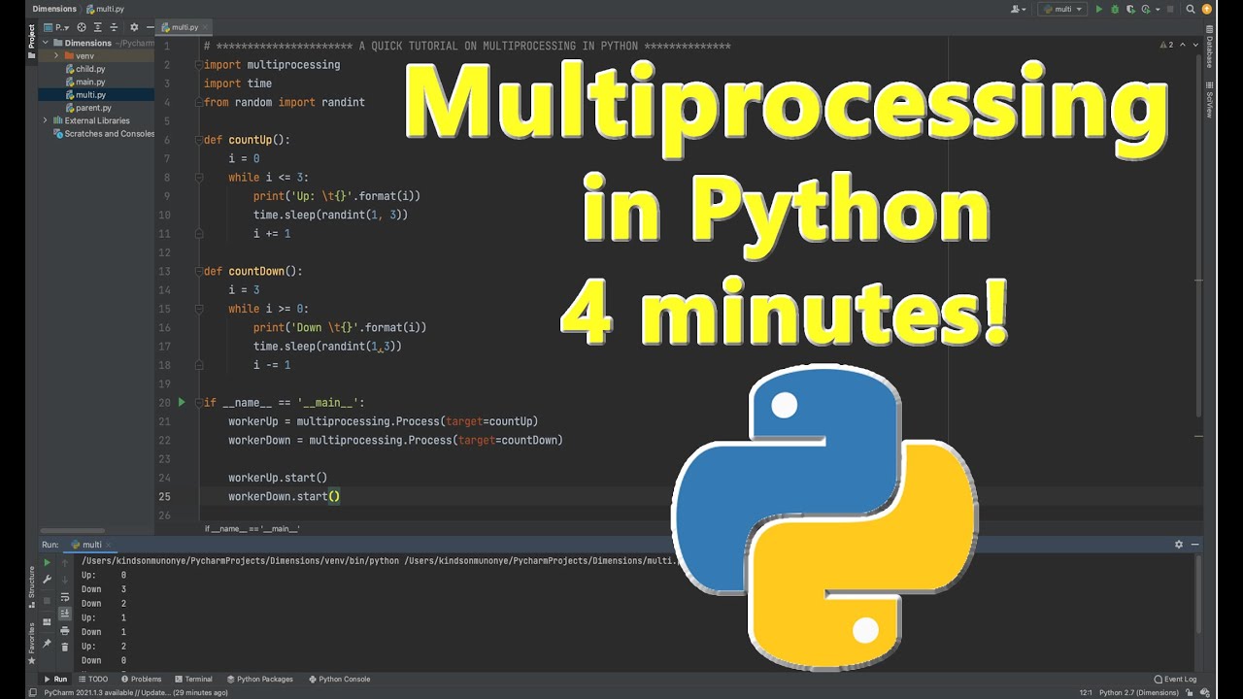Screen dimensions: 1243x699
Task: Click the grey Stop square in top toolbar
Action: 1170,9
